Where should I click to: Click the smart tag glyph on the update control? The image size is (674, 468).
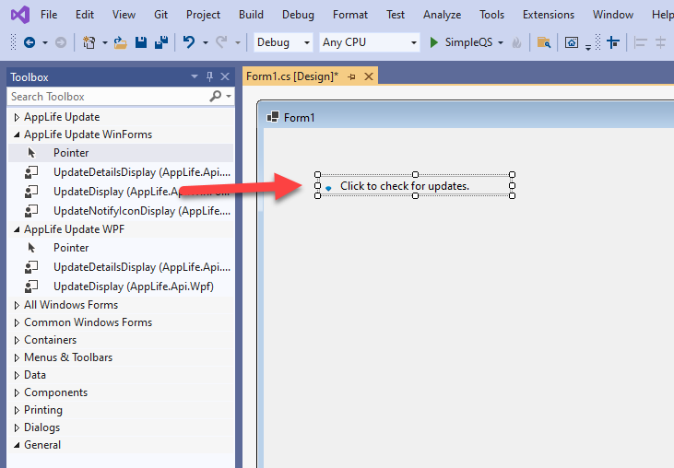[328, 188]
